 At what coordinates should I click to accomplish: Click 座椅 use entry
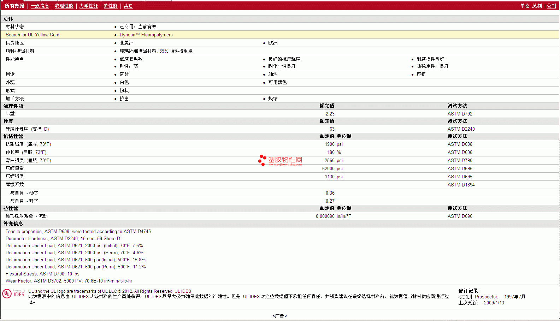click(421, 75)
